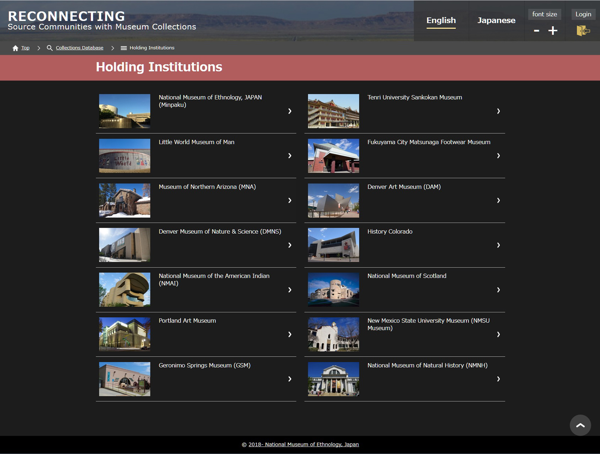Viewport: 600px width, 454px height.
Task: Open Denver Museum of Nature & Science entry
Action: pos(196,245)
